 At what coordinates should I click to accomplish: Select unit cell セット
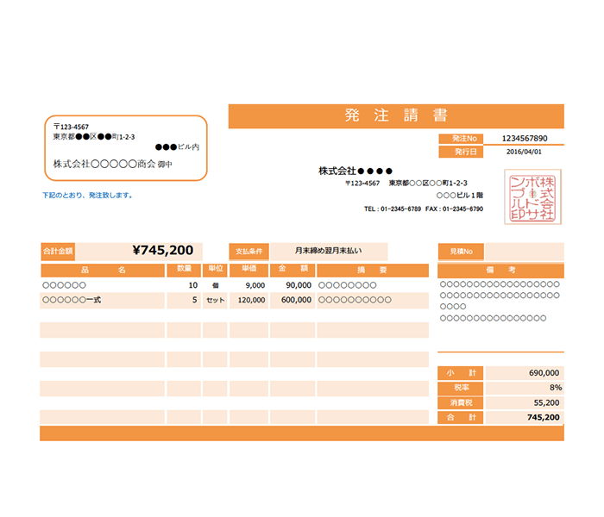215,301
